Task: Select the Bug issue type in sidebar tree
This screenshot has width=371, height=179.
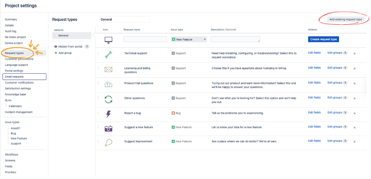Action: pos(13,133)
